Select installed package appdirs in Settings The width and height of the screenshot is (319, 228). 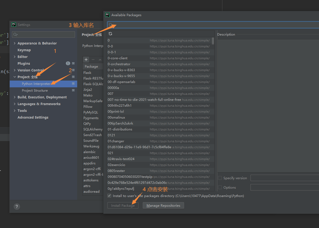[x=93, y=163]
